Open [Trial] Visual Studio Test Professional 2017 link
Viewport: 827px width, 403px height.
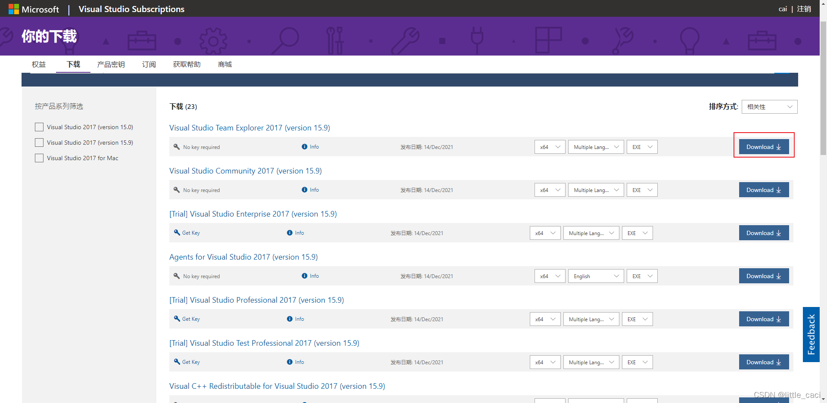coord(264,343)
